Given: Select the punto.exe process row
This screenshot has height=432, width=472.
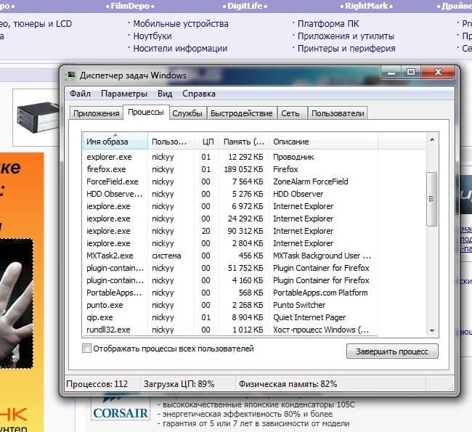Looking at the screenshot, I should tap(230, 305).
